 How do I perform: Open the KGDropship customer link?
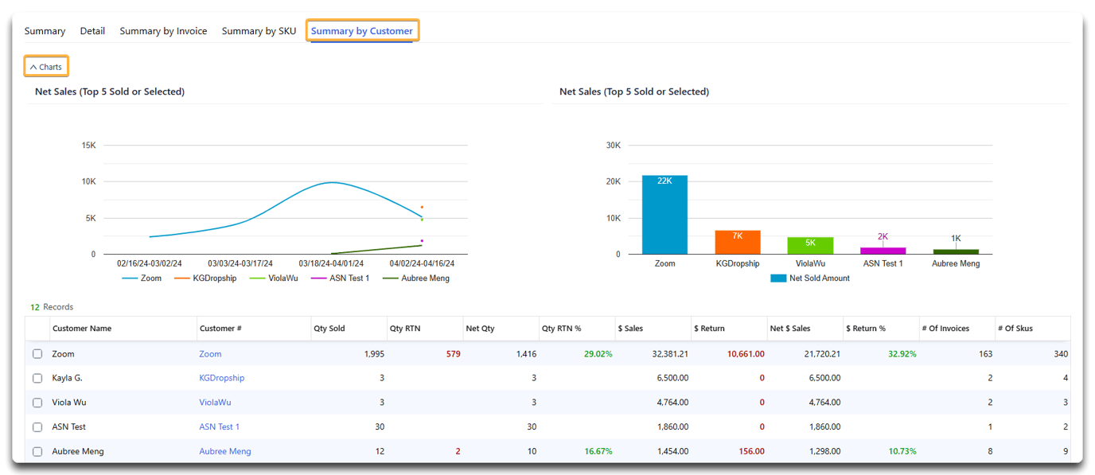tap(221, 378)
